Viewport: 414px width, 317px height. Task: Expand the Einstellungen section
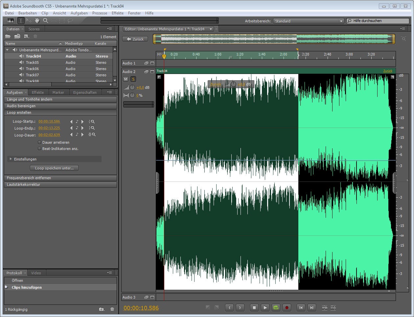point(11,159)
